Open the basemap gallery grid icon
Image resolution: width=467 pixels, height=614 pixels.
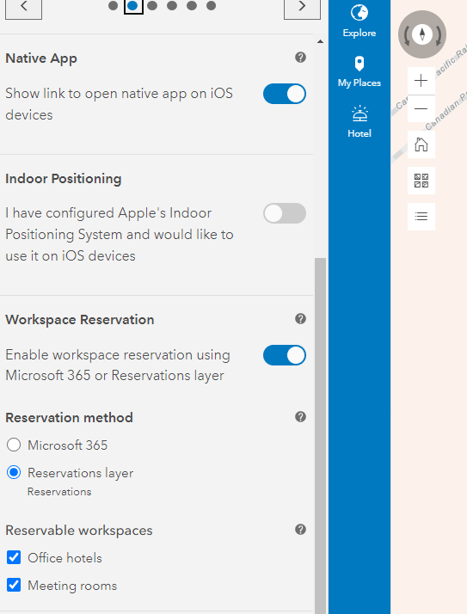click(421, 181)
